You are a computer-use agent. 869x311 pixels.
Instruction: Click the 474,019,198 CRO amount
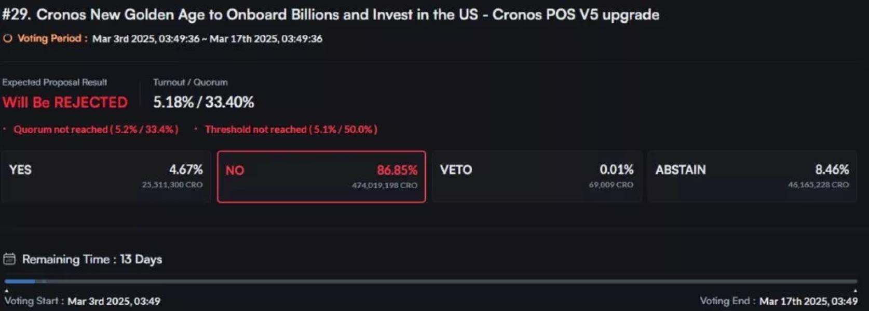coord(385,186)
